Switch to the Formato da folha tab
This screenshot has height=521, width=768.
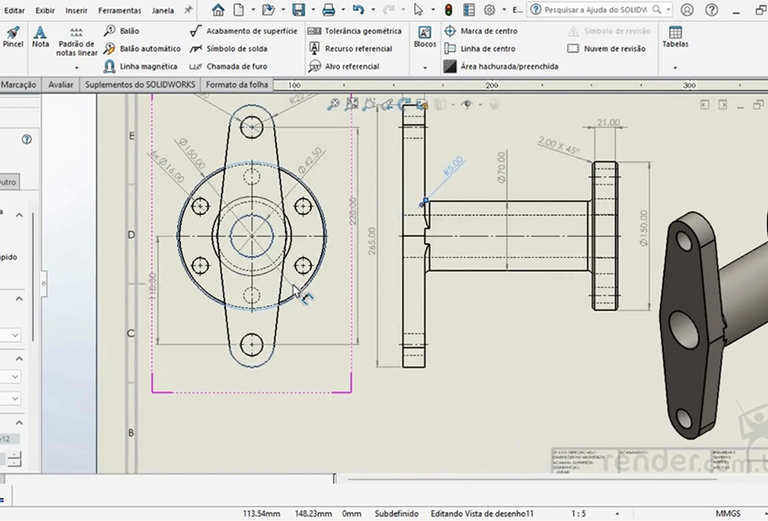point(237,84)
